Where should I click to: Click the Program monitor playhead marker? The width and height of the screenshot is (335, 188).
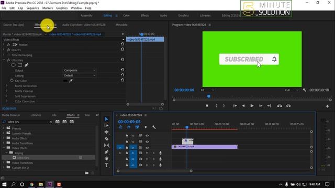(209, 96)
